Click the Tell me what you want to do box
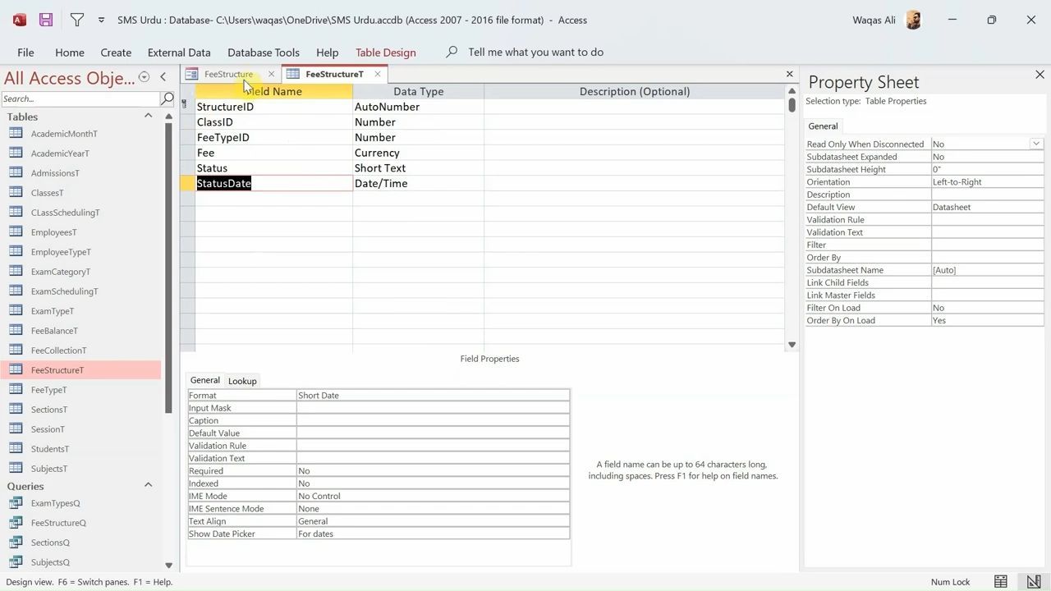Viewport: 1051px width, 591px height. click(x=535, y=52)
